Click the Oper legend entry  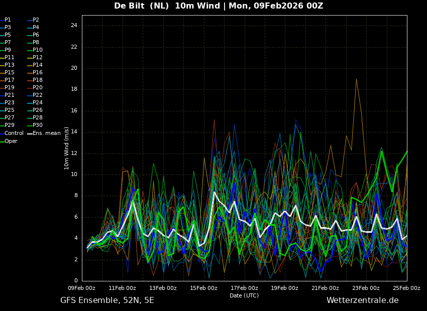coord(11,141)
